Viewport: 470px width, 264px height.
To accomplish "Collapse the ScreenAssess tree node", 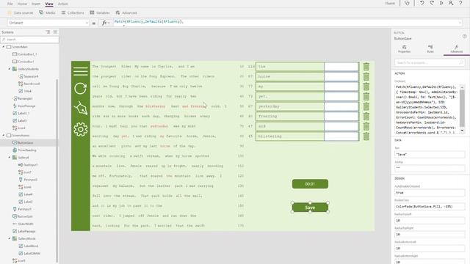I will (4, 135).
